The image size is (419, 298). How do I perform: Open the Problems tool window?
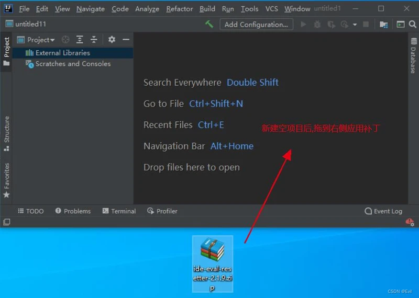pos(73,211)
